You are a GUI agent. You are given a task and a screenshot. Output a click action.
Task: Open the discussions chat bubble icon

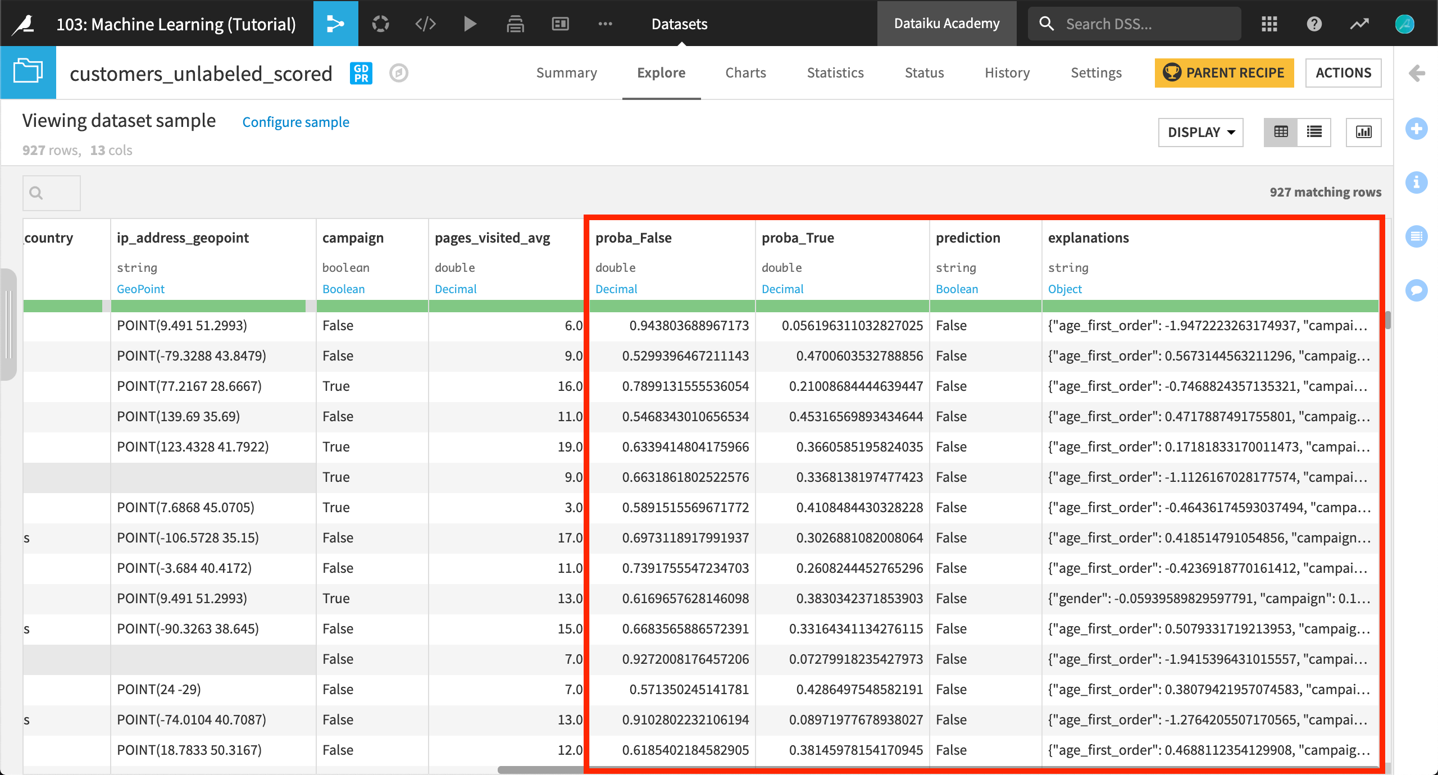pyautogui.click(x=1417, y=290)
